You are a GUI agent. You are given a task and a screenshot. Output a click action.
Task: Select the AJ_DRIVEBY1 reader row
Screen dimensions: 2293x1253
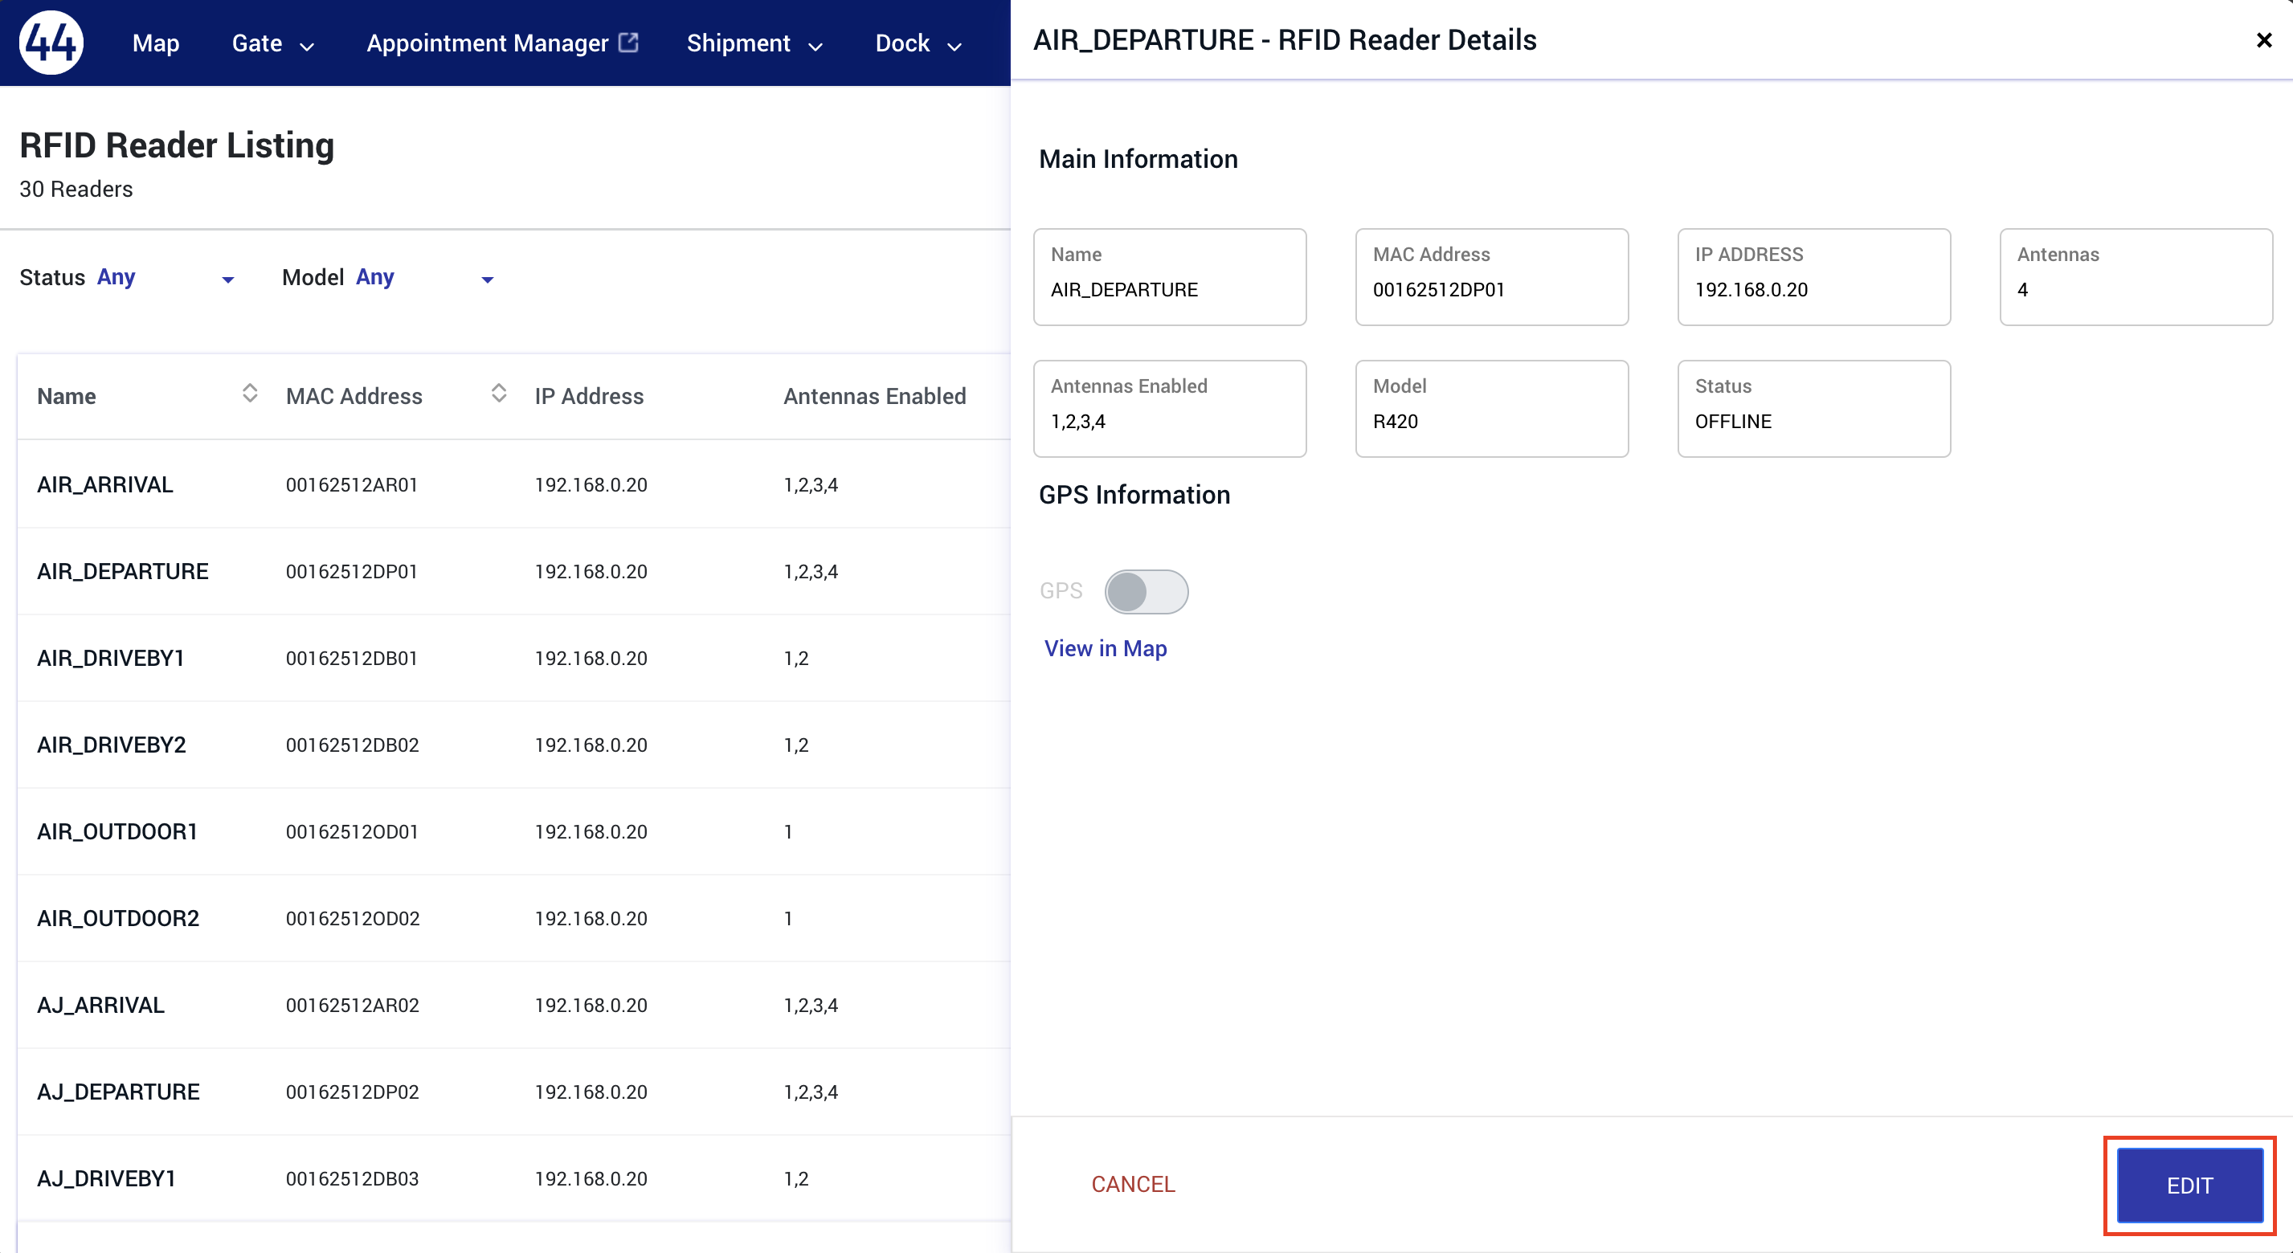click(514, 1178)
